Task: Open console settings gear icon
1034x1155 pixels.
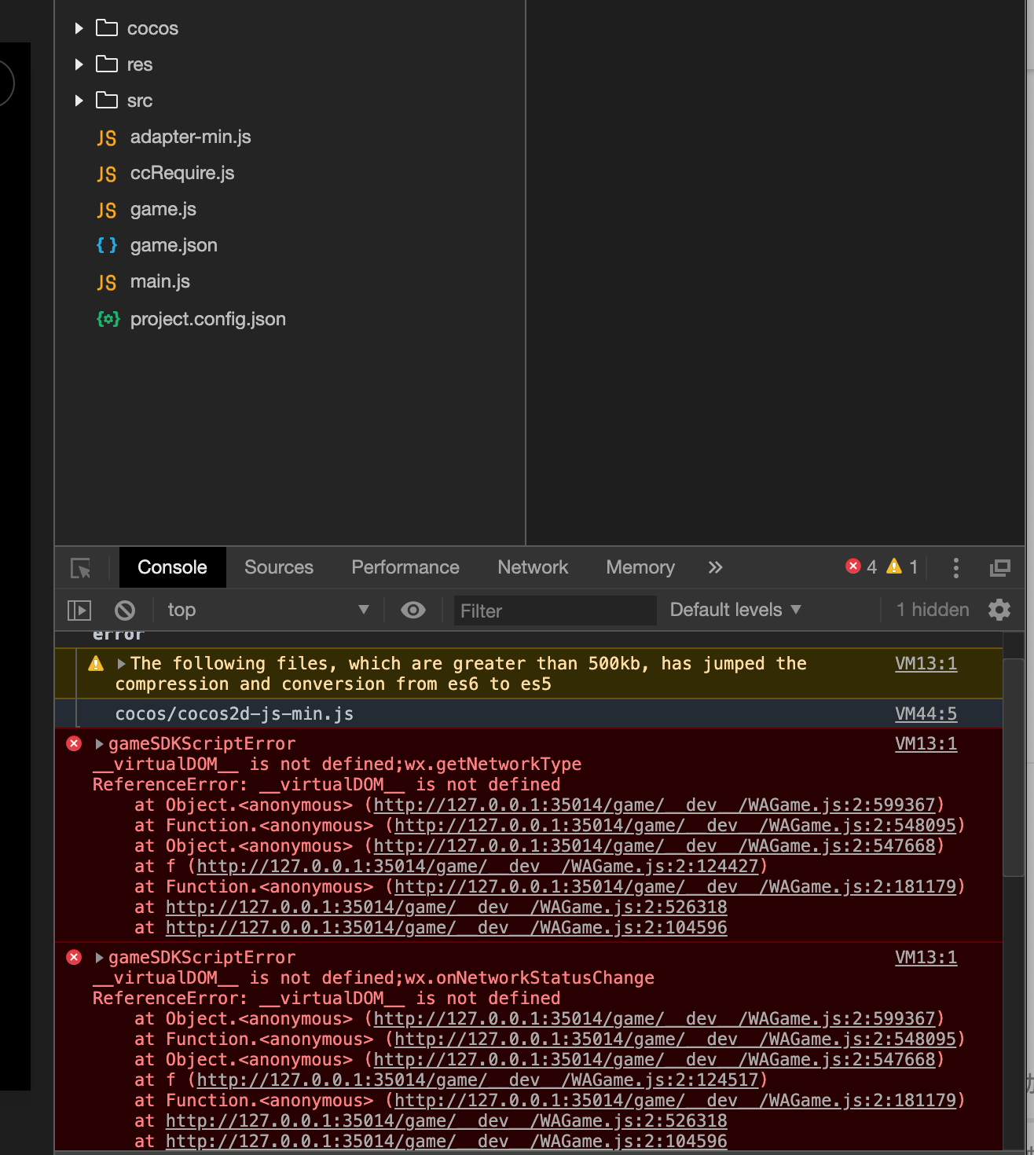Action: [x=999, y=610]
